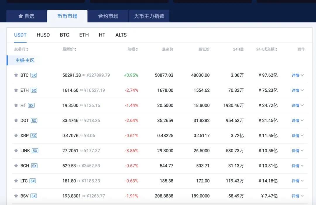
Task: Favorite BTC with its star icon
Action: (16, 75)
